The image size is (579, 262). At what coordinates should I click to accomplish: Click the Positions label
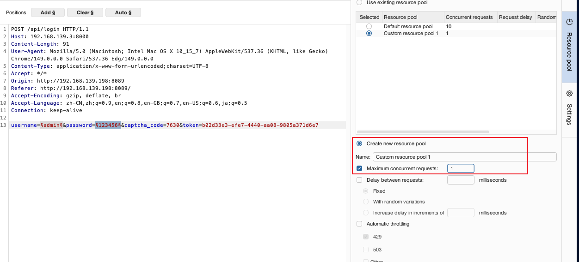16,12
